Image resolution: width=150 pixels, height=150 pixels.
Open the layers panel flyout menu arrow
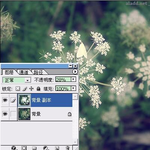[75, 72]
